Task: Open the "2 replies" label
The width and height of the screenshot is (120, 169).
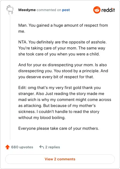Action: [52, 147]
